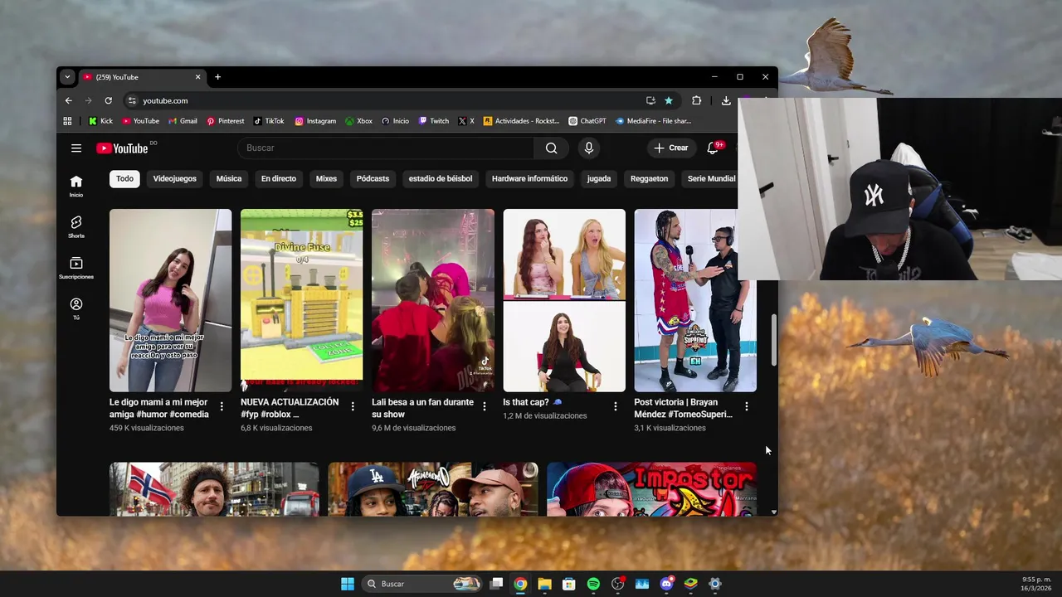Open the Chrome apps grid shortcut

[x=68, y=121]
